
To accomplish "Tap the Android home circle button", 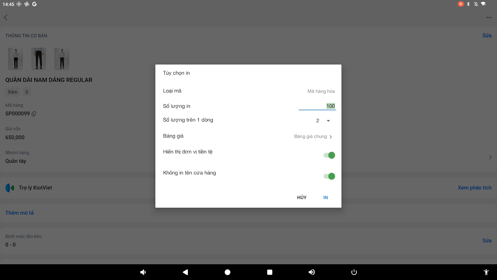I will 227,272.
